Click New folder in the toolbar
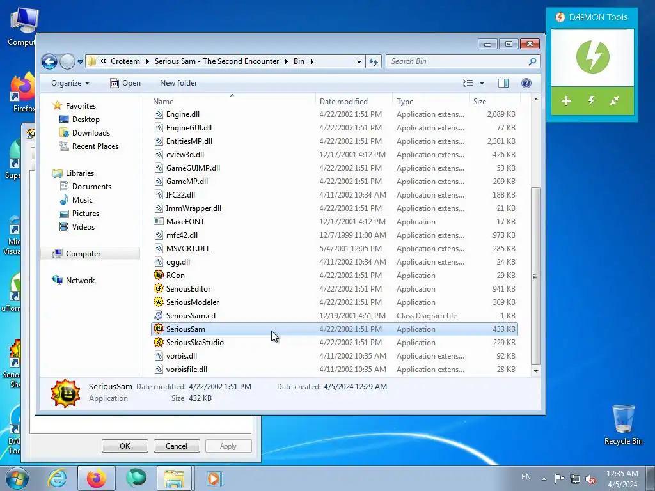Viewport: 655px width, 491px height. 178,83
